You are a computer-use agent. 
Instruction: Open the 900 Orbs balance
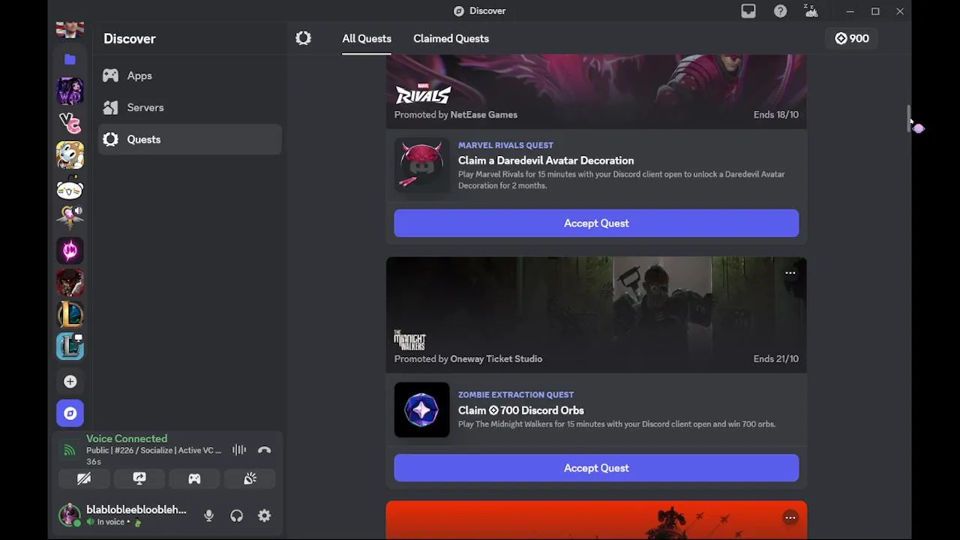[852, 38]
